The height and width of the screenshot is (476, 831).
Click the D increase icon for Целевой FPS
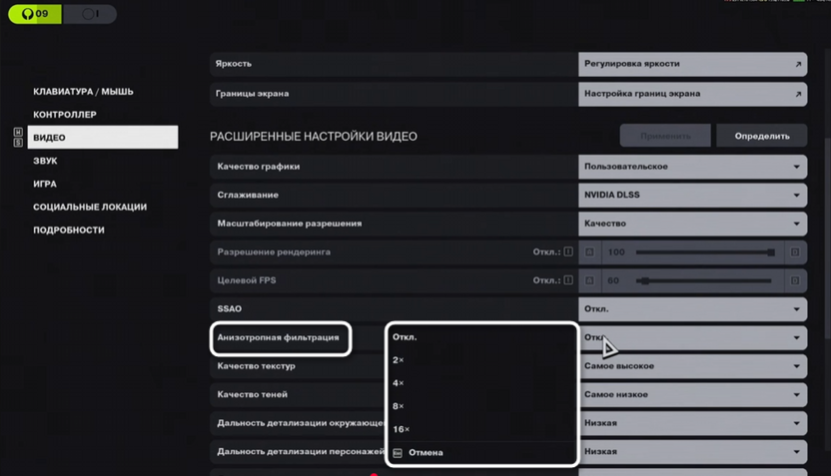tap(795, 281)
